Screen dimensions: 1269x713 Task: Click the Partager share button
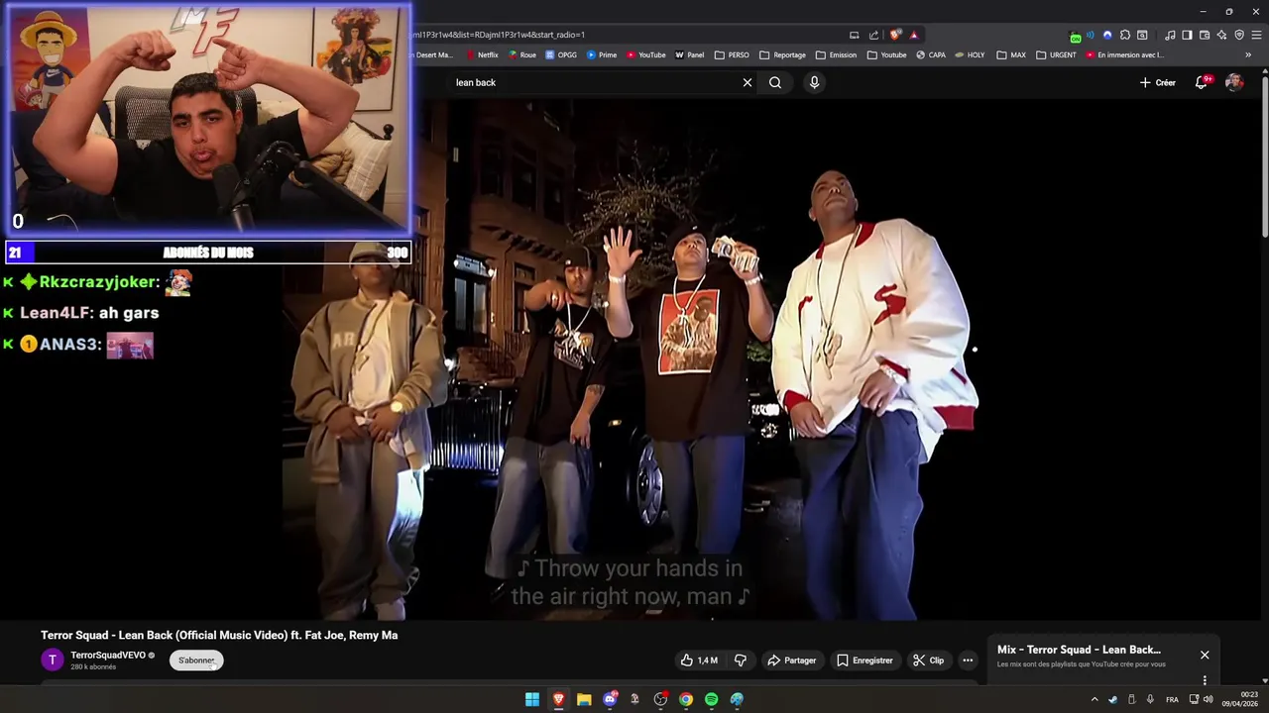[x=791, y=661]
